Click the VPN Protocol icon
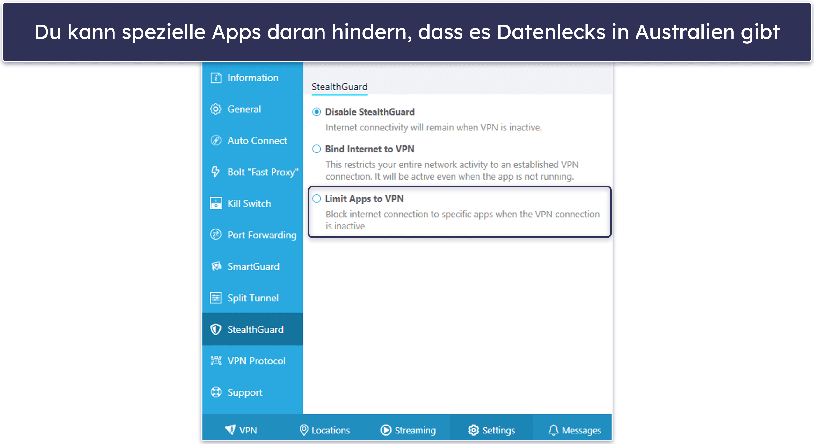Viewport: 814px width, 444px height. click(x=216, y=361)
